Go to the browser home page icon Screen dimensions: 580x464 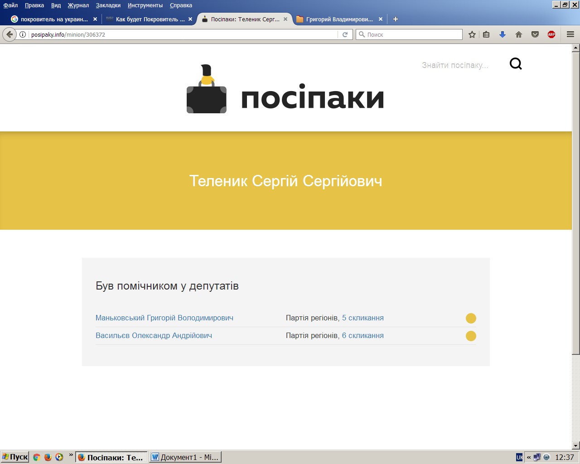point(519,34)
